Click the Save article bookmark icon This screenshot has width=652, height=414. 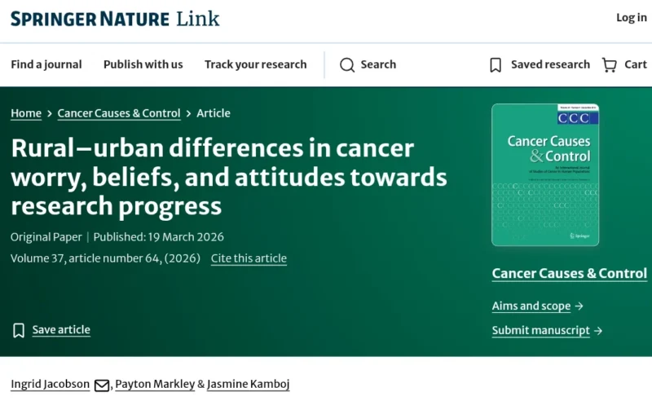[x=19, y=330]
